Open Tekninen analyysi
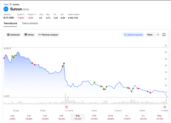 pyautogui.click(x=48, y=35)
